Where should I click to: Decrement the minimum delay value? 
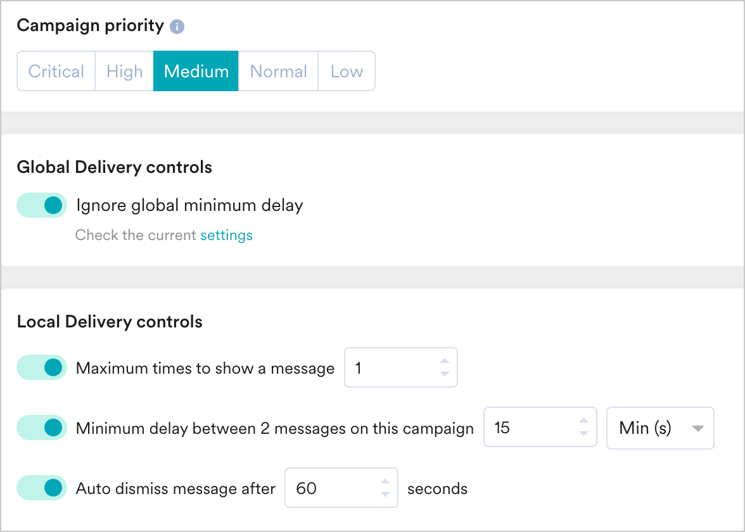point(584,434)
